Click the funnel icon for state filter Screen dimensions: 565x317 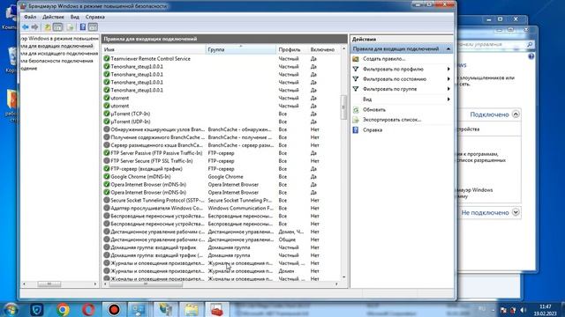pos(356,79)
